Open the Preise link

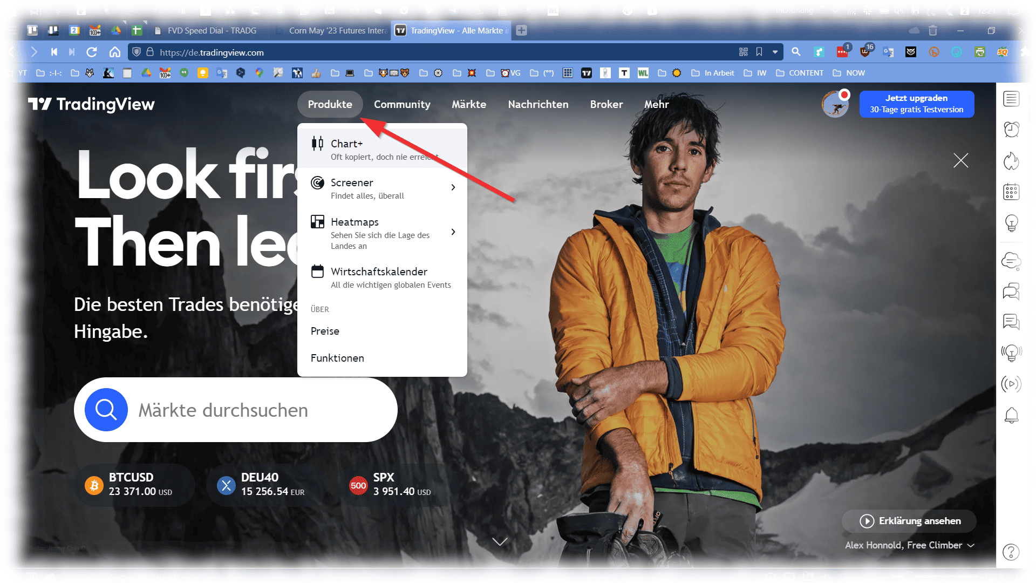(x=325, y=331)
